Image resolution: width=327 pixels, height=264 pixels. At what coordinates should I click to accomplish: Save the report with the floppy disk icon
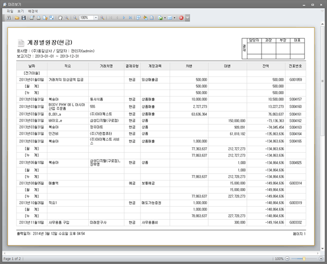(x=23, y=17)
